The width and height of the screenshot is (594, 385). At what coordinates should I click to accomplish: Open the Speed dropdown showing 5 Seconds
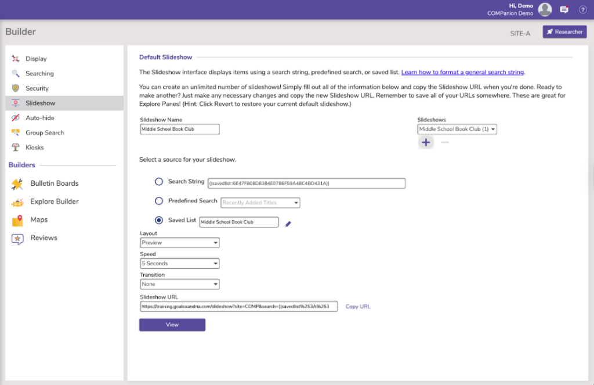click(x=180, y=264)
